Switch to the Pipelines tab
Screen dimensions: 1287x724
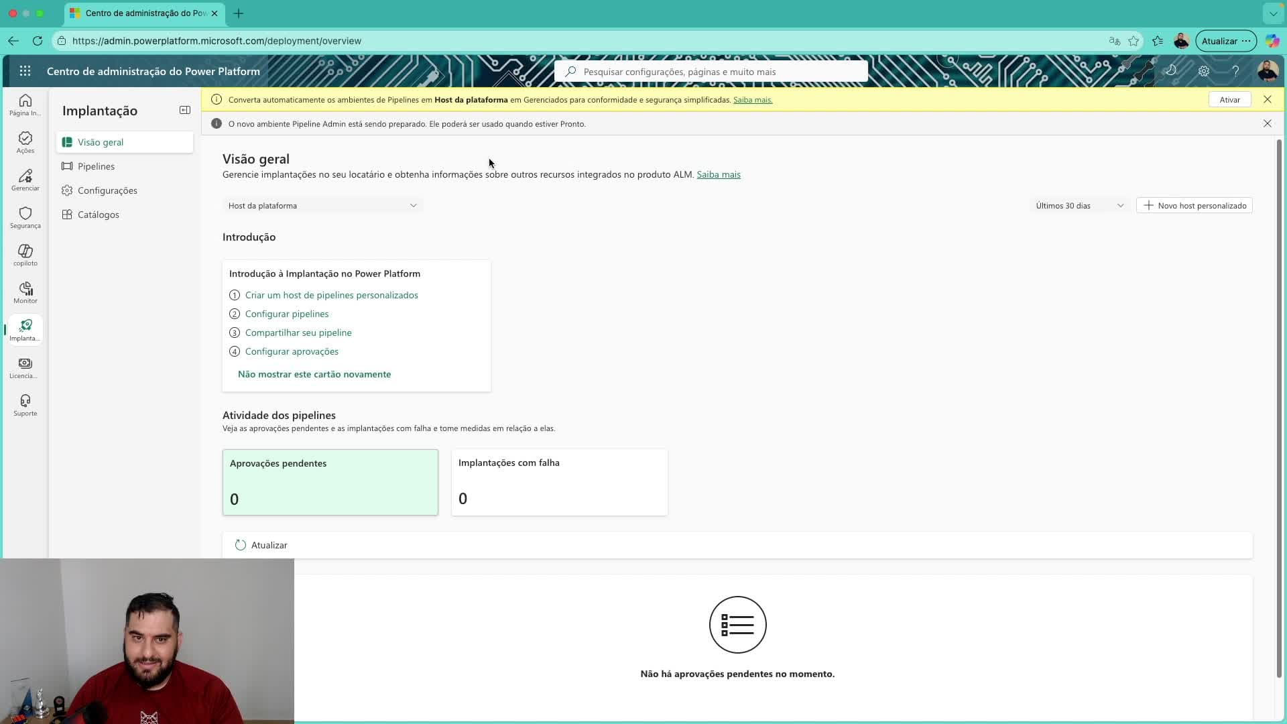tap(97, 166)
